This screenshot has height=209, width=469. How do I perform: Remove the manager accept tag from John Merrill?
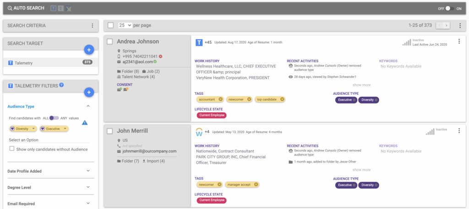(256, 185)
